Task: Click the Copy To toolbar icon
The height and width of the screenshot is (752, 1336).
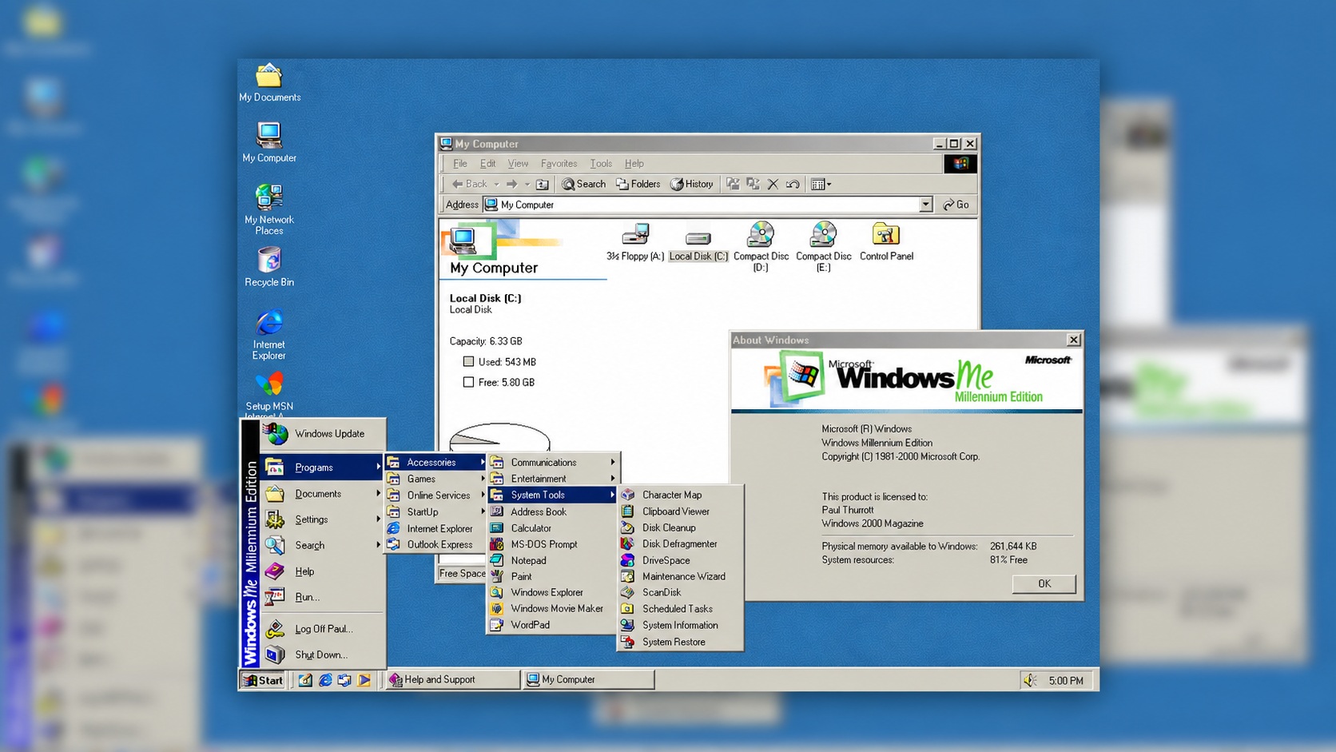Action: (x=753, y=185)
